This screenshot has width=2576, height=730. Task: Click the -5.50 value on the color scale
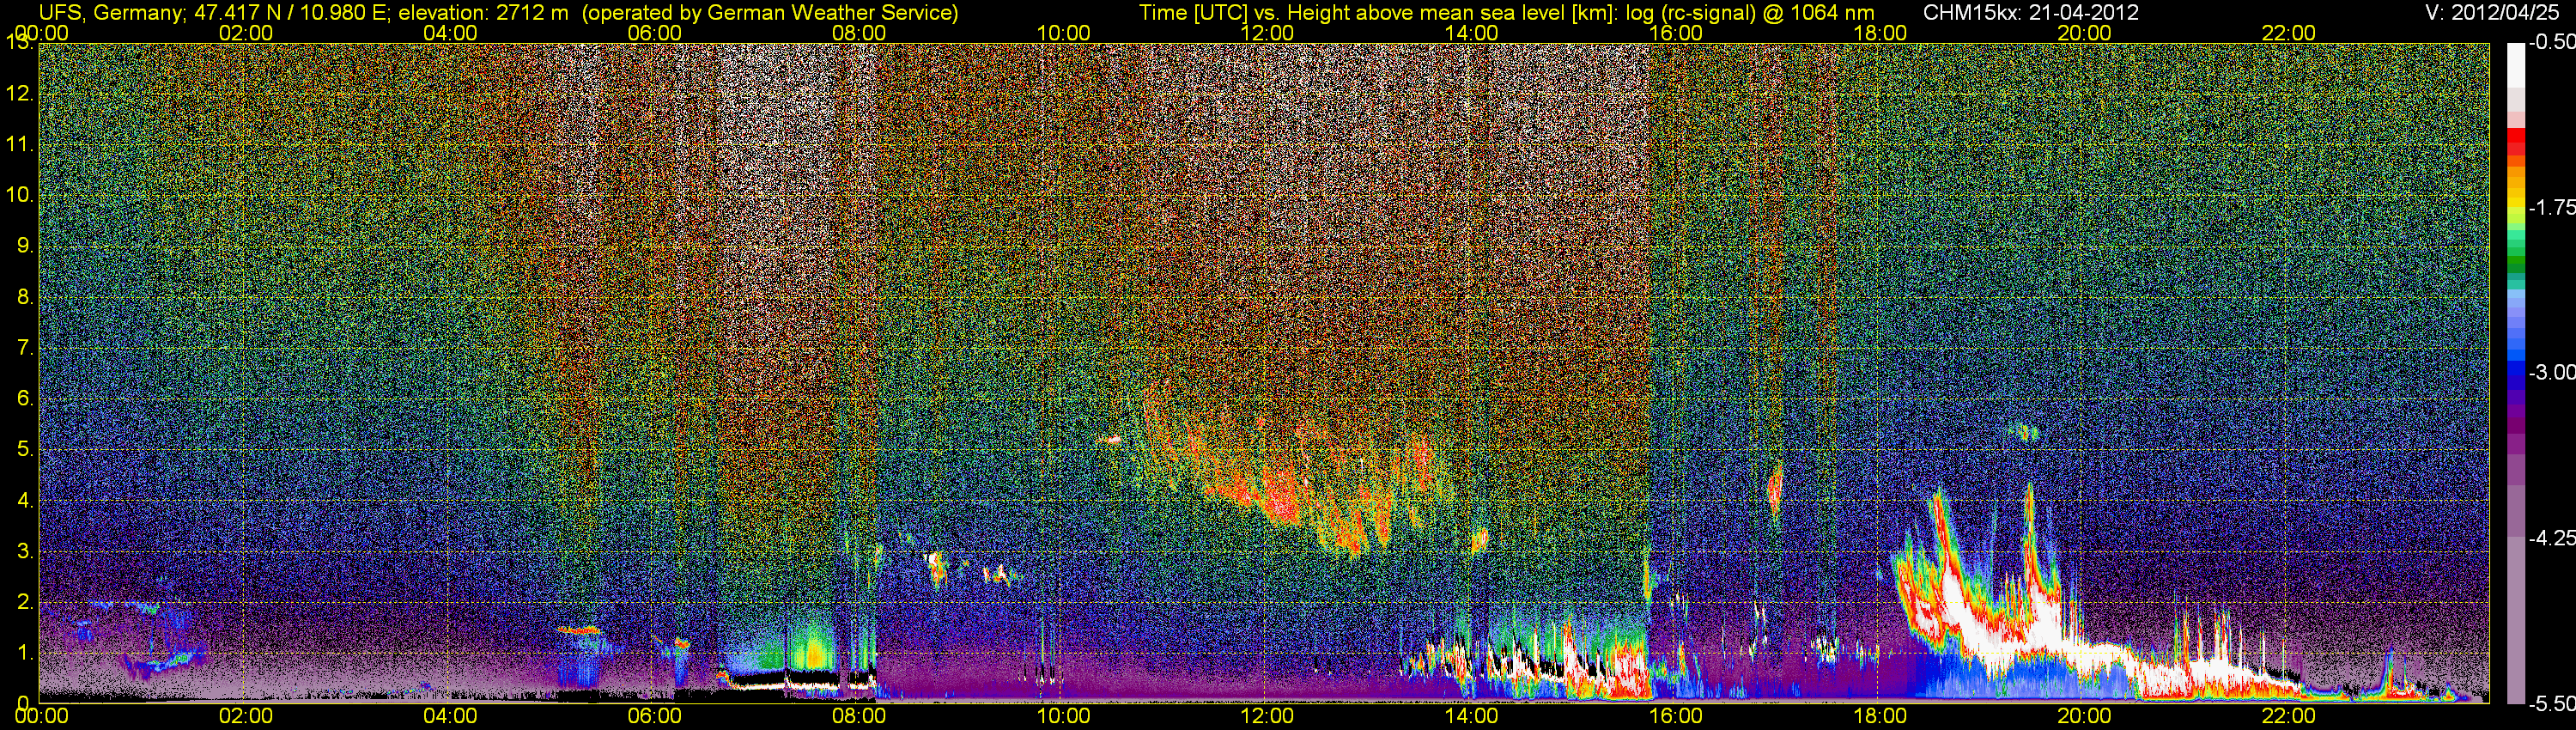click(x=2551, y=703)
